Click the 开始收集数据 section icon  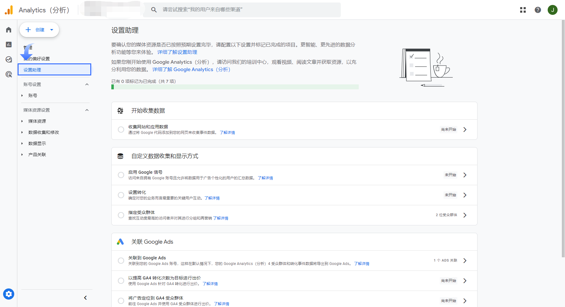coord(120,111)
